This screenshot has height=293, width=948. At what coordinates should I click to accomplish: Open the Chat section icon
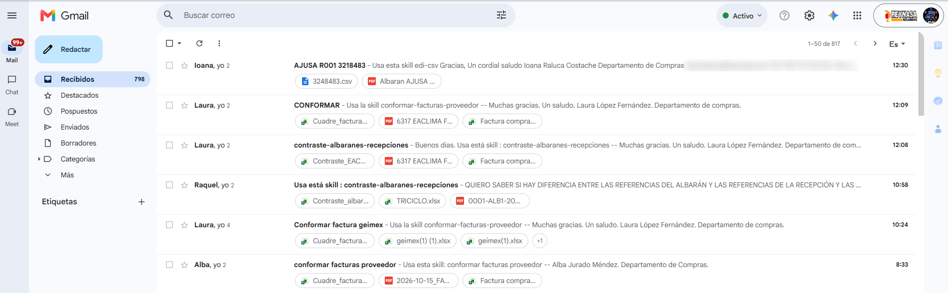tap(12, 80)
